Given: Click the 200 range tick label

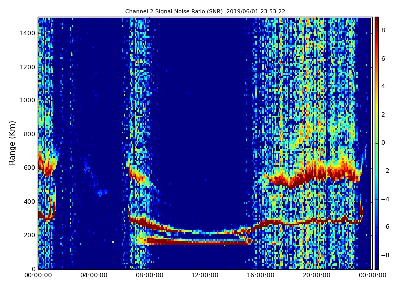Looking at the screenshot, I should tap(29, 235).
